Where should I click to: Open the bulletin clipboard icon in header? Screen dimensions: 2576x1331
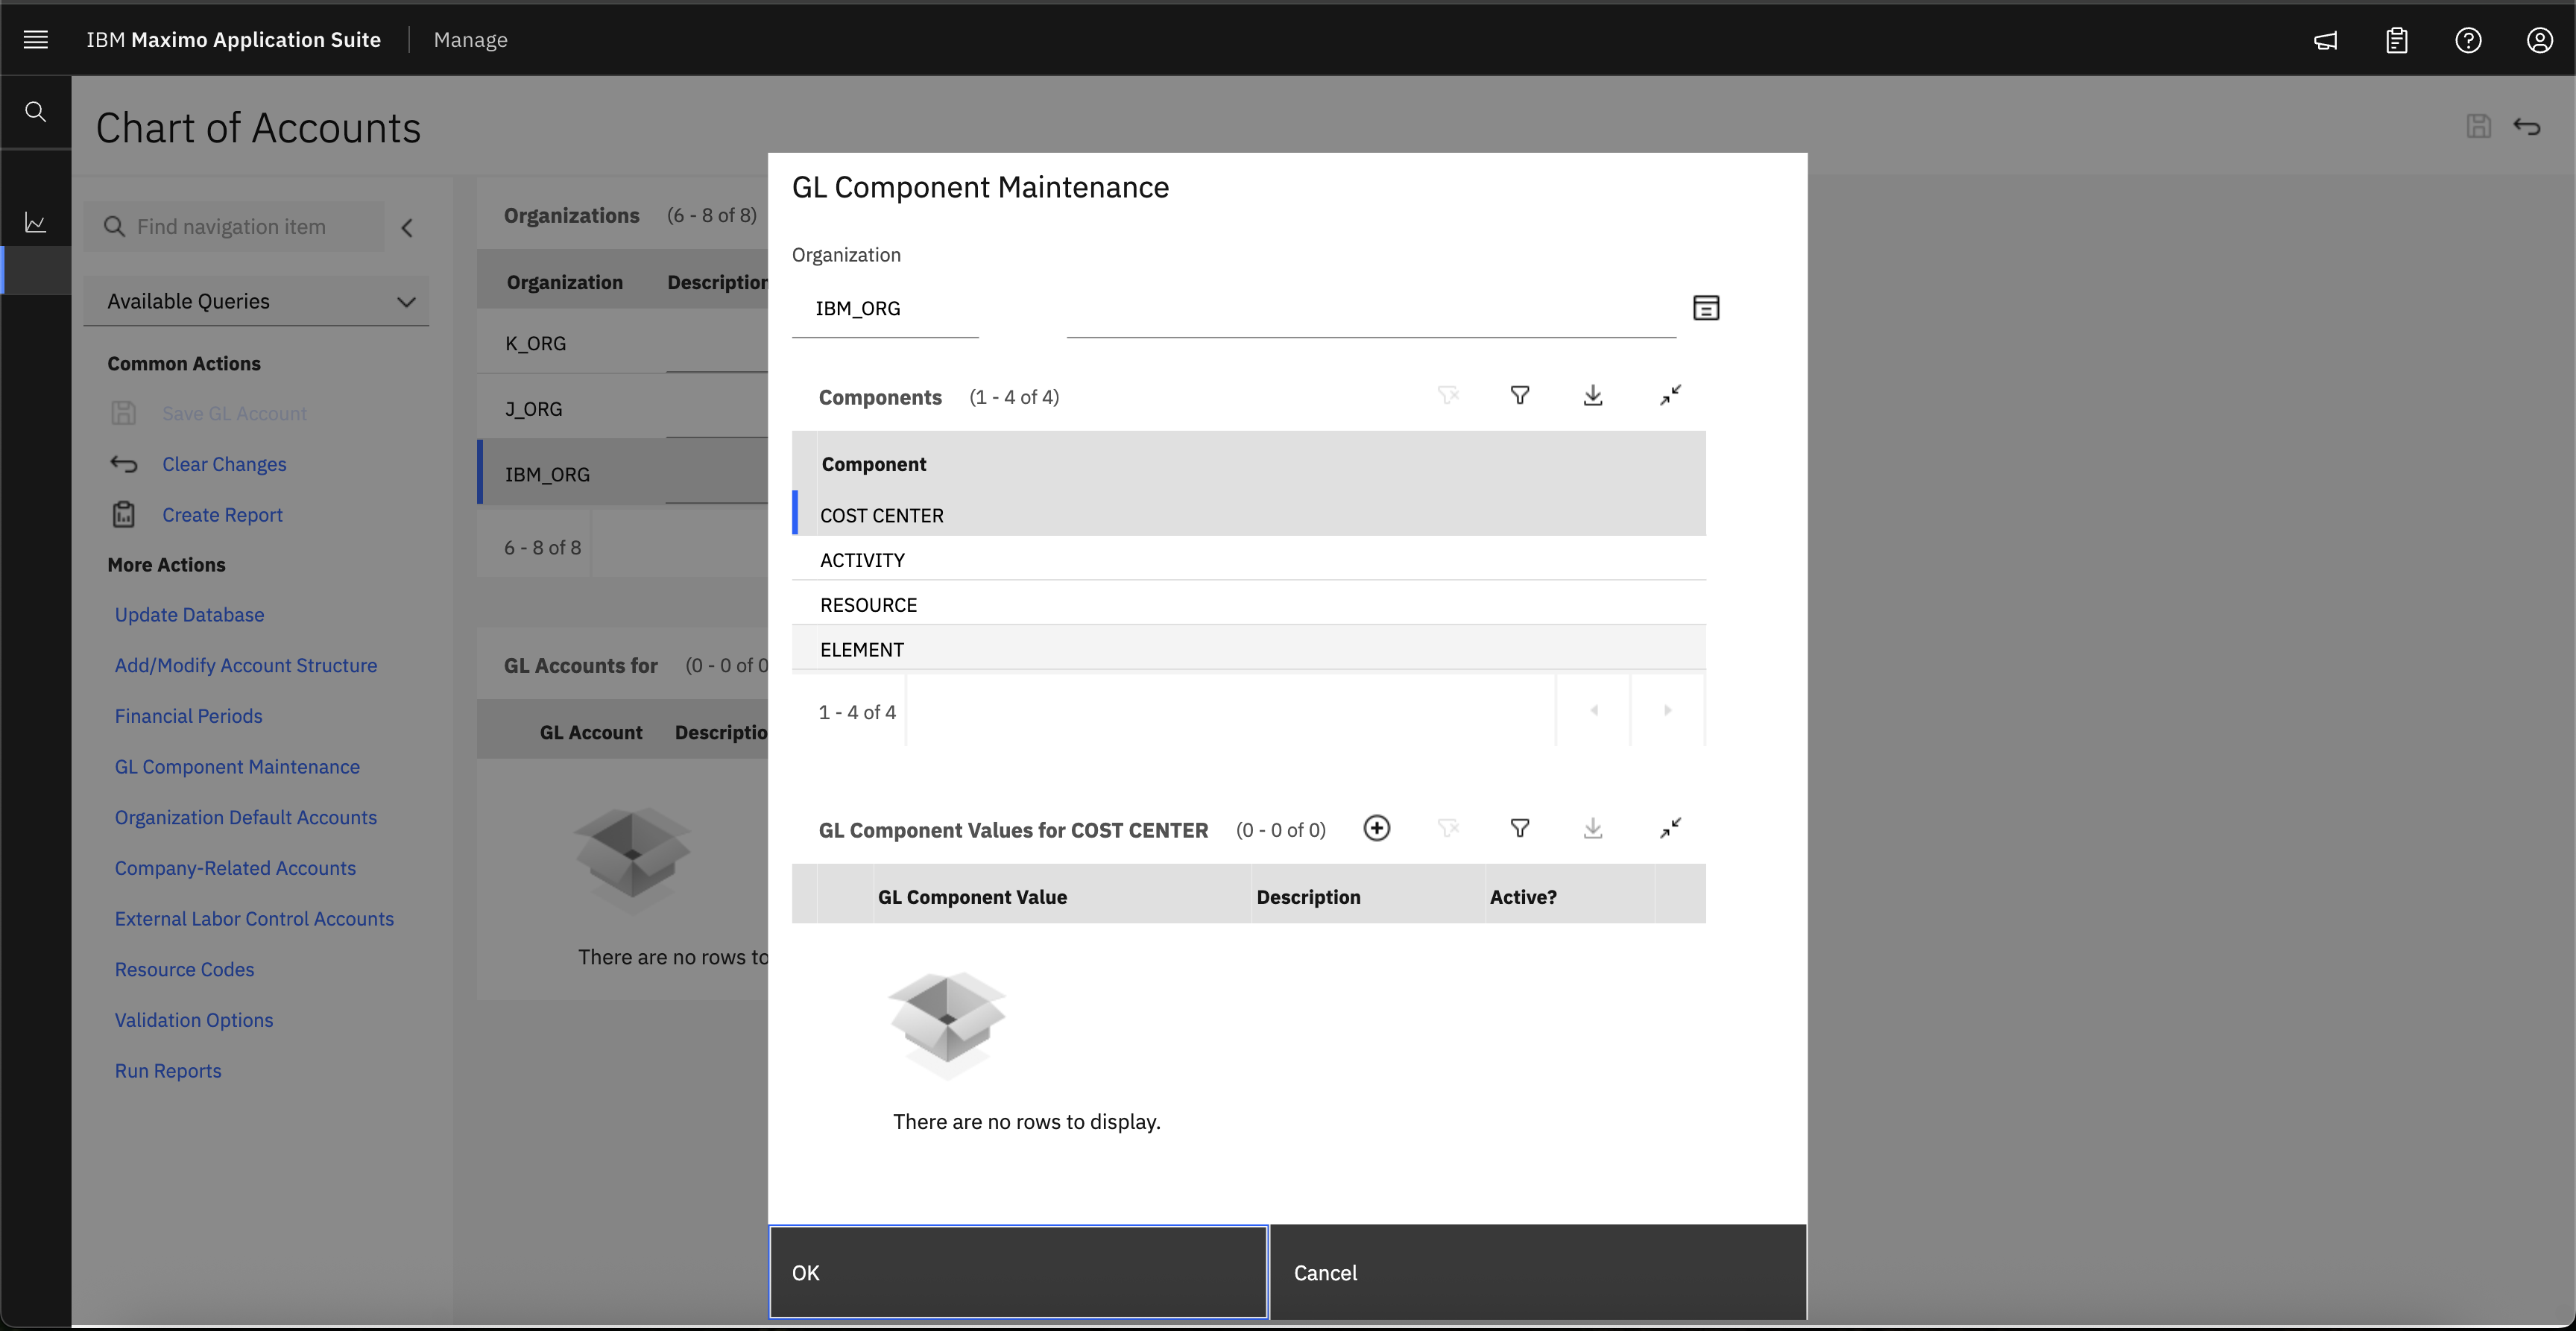pos(2397,40)
